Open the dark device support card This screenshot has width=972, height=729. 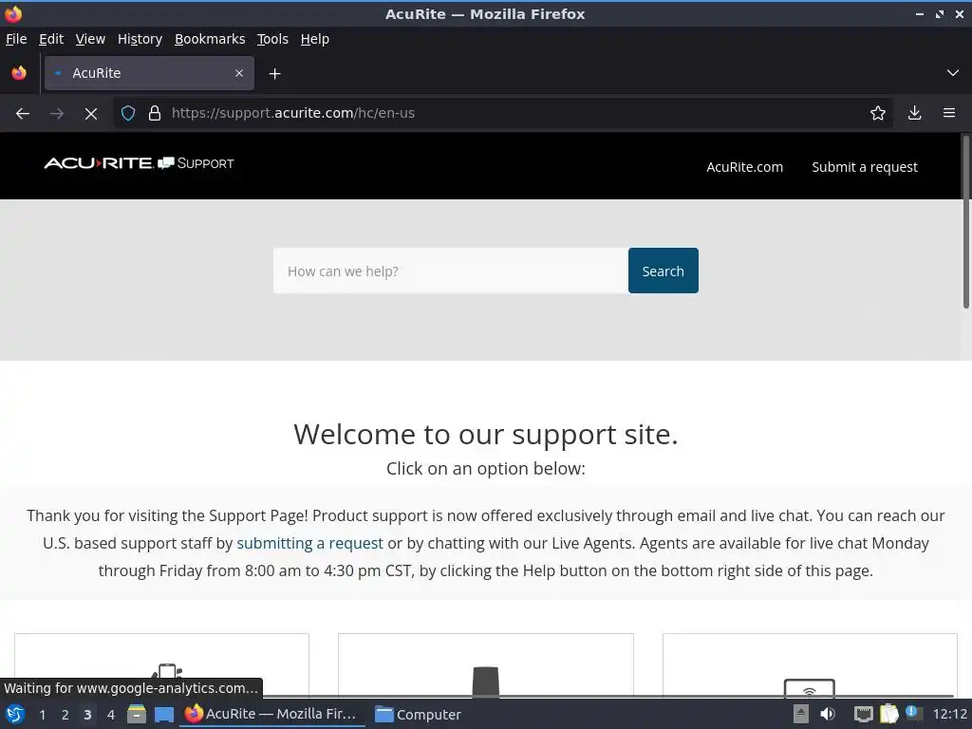click(486, 665)
